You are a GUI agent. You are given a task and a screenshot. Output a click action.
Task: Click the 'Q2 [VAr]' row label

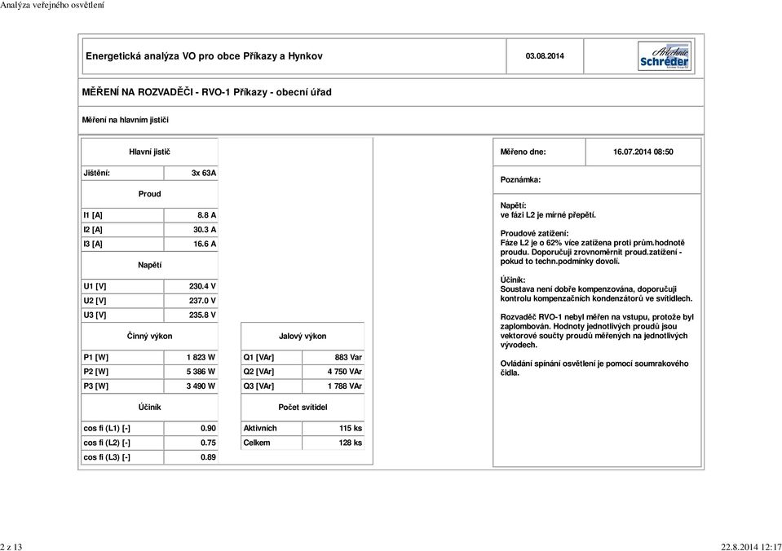(x=258, y=372)
